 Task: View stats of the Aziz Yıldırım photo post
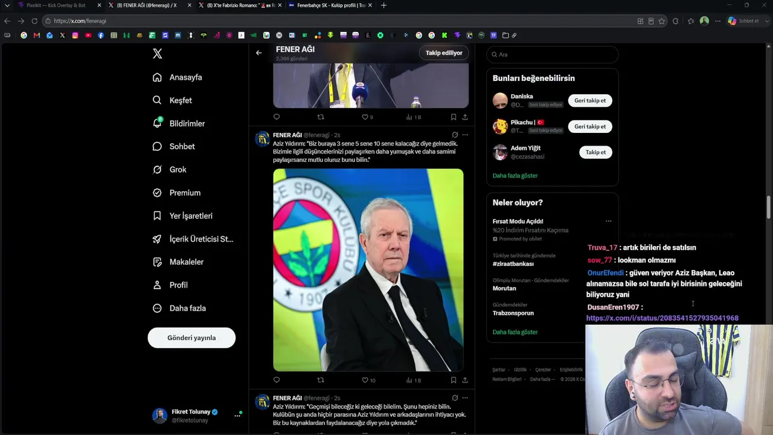pos(414,380)
